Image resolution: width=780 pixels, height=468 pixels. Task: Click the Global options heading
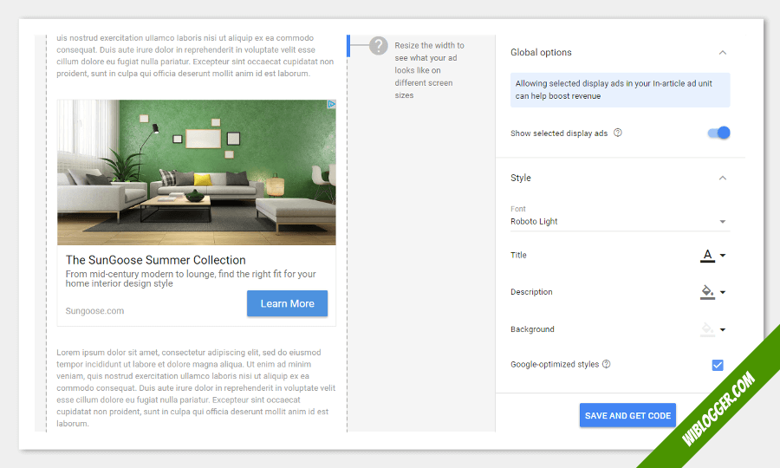tap(541, 52)
